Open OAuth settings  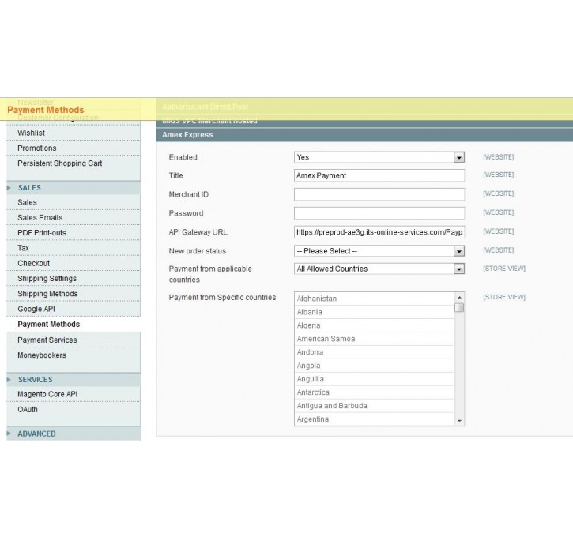pos(73,410)
